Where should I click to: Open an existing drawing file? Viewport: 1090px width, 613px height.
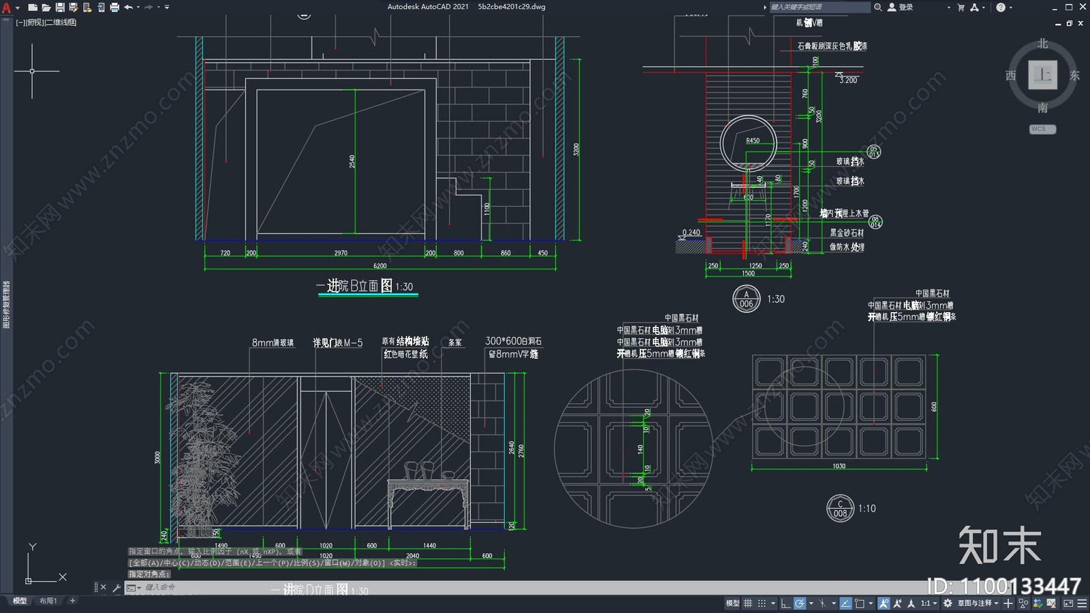46,7
